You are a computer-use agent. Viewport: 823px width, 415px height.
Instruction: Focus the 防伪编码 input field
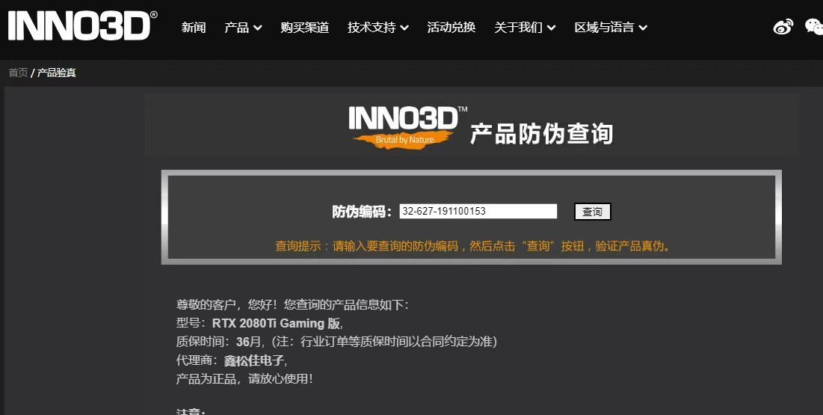478,211
